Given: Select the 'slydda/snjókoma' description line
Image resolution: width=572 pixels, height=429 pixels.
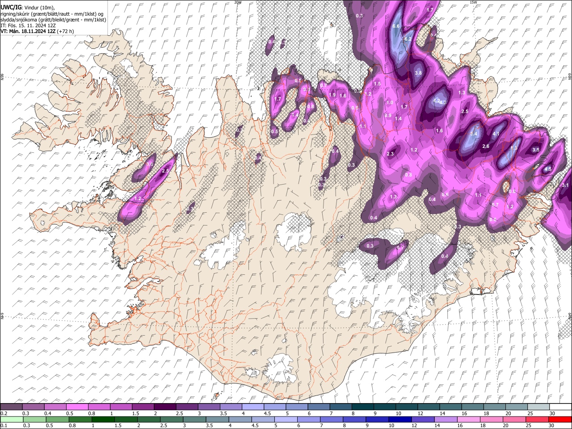Looking at the screenshot, I should coord(53,20).
